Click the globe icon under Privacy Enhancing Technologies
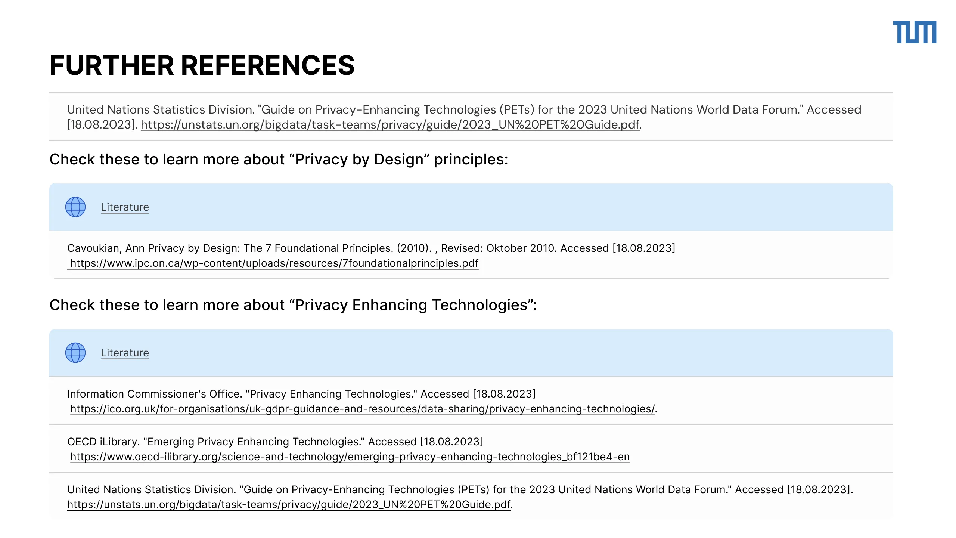956x538 pixels. pyautogui.click(x=75, y=353)
